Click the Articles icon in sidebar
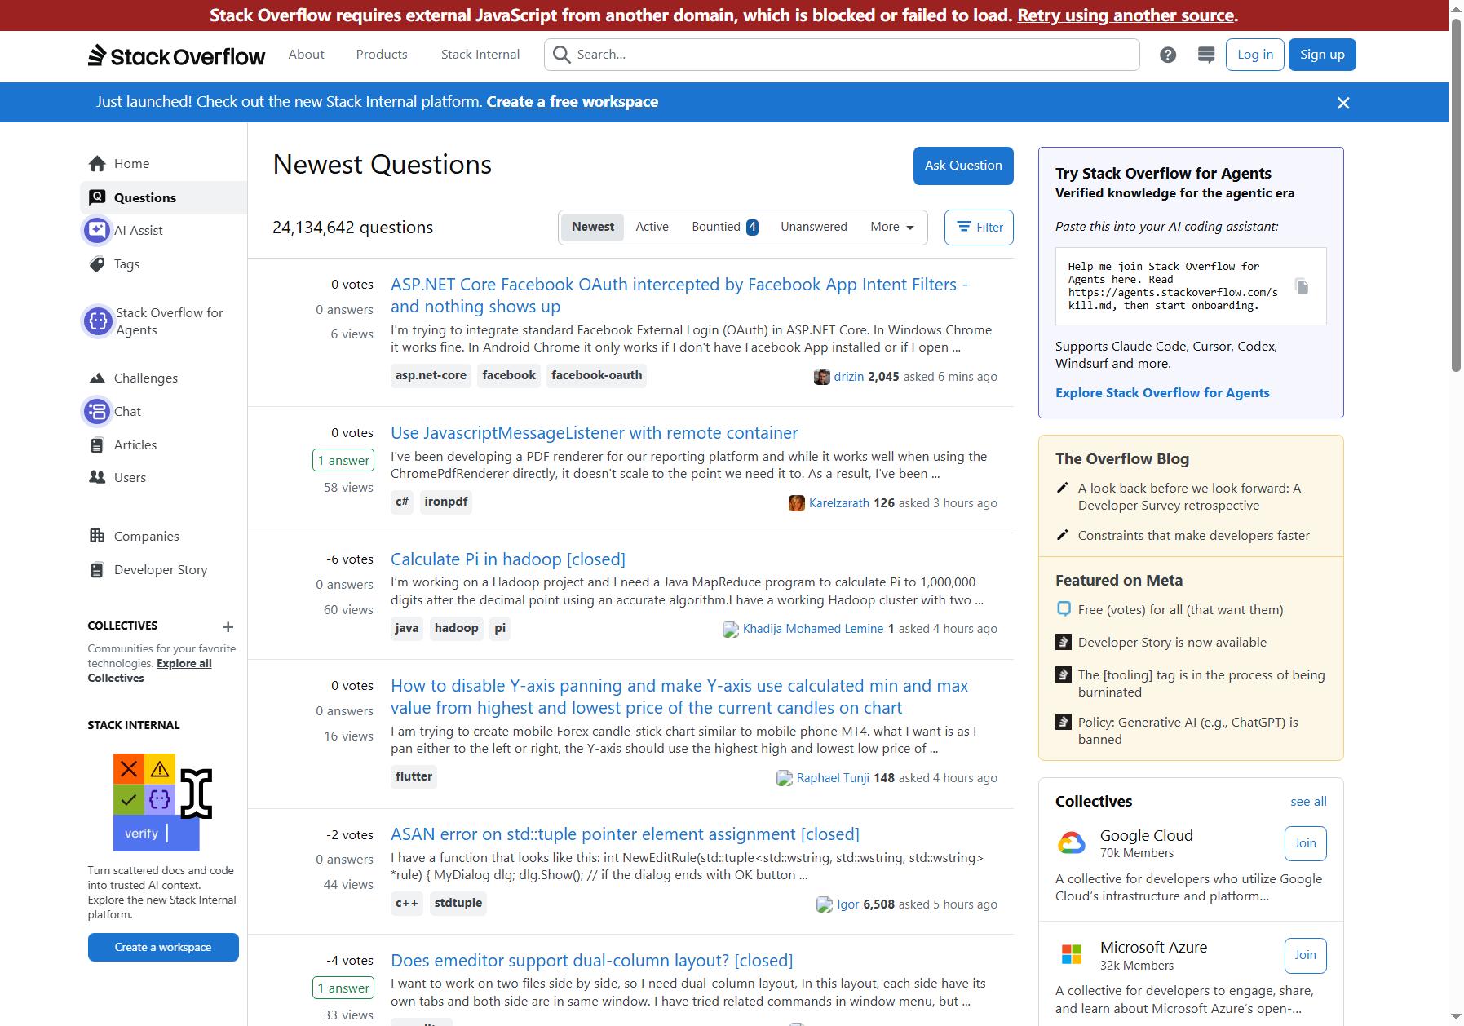Viewport: 1464px width, 1026px height. (97, 445)
